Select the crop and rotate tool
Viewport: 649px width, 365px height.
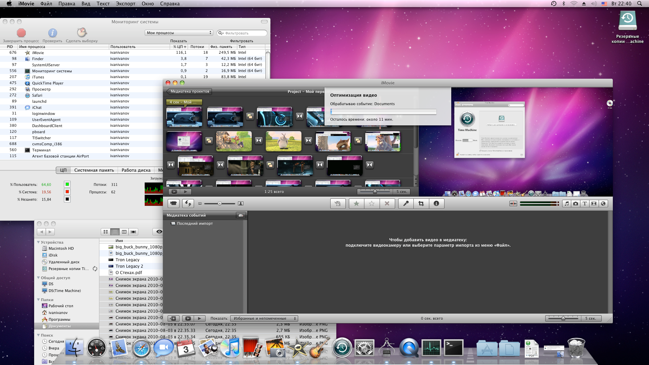pos(421,203)
